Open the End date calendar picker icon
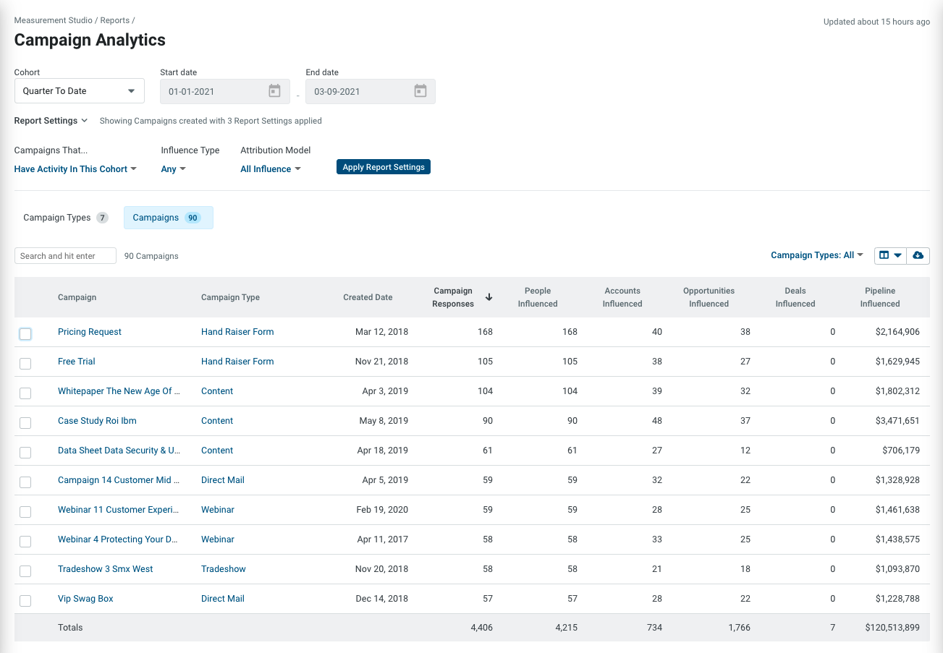 point(420,91)
